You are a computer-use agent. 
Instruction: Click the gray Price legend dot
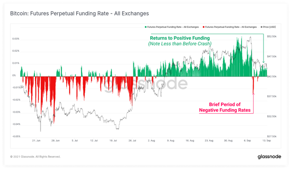(262, 27)
